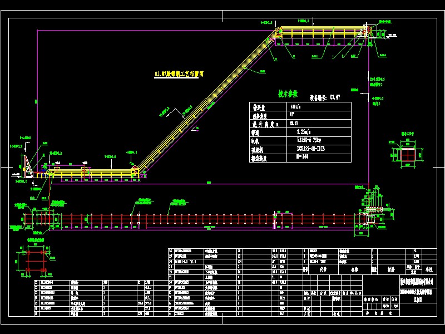
Task: Click the '提升高度 m' row label
Action: [x=265, y=124]
